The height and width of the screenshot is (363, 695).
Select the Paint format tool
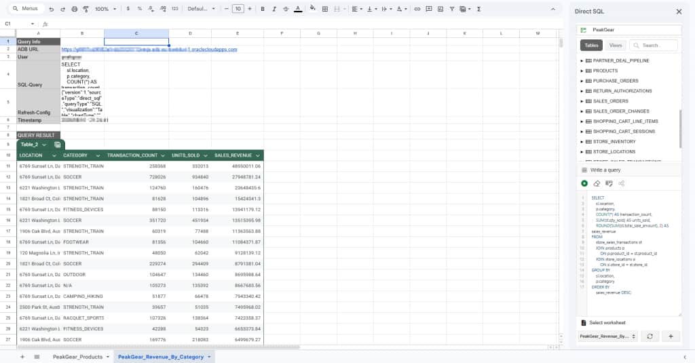[86, 9]
